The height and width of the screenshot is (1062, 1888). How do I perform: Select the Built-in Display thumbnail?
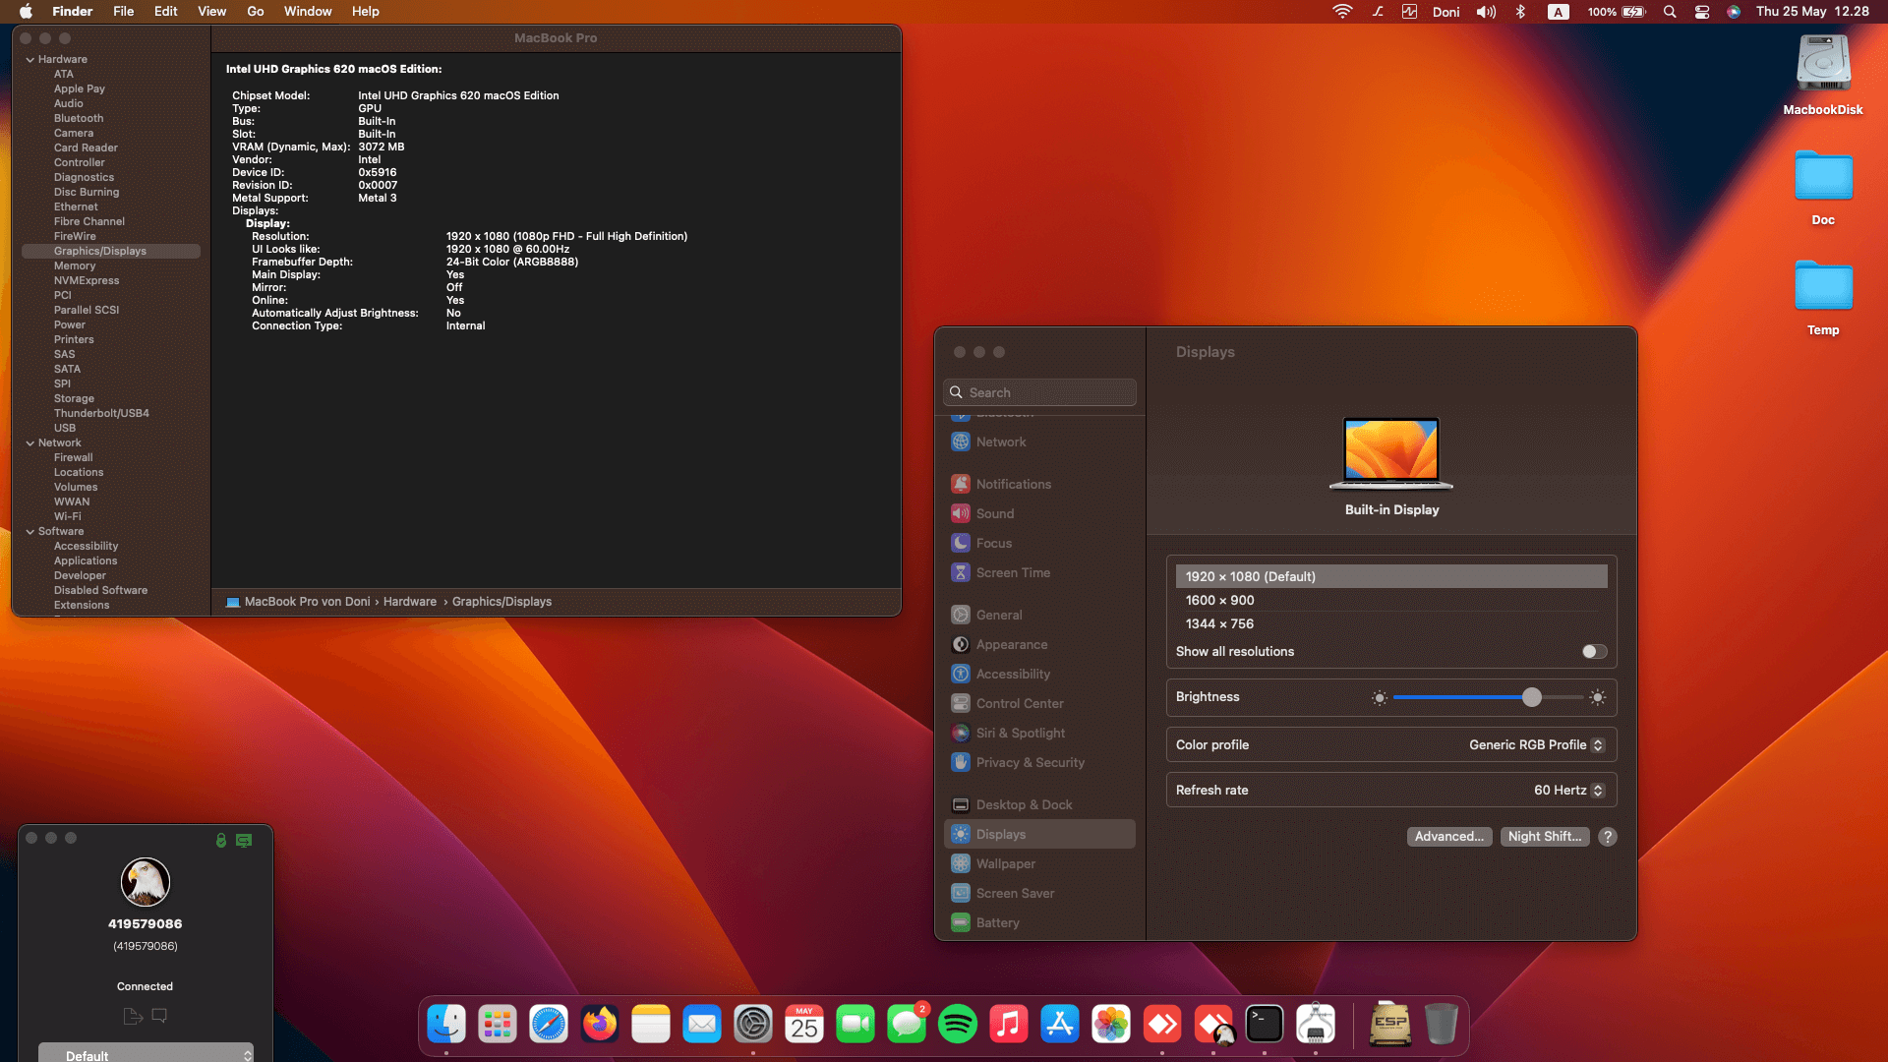(1391, 453)
